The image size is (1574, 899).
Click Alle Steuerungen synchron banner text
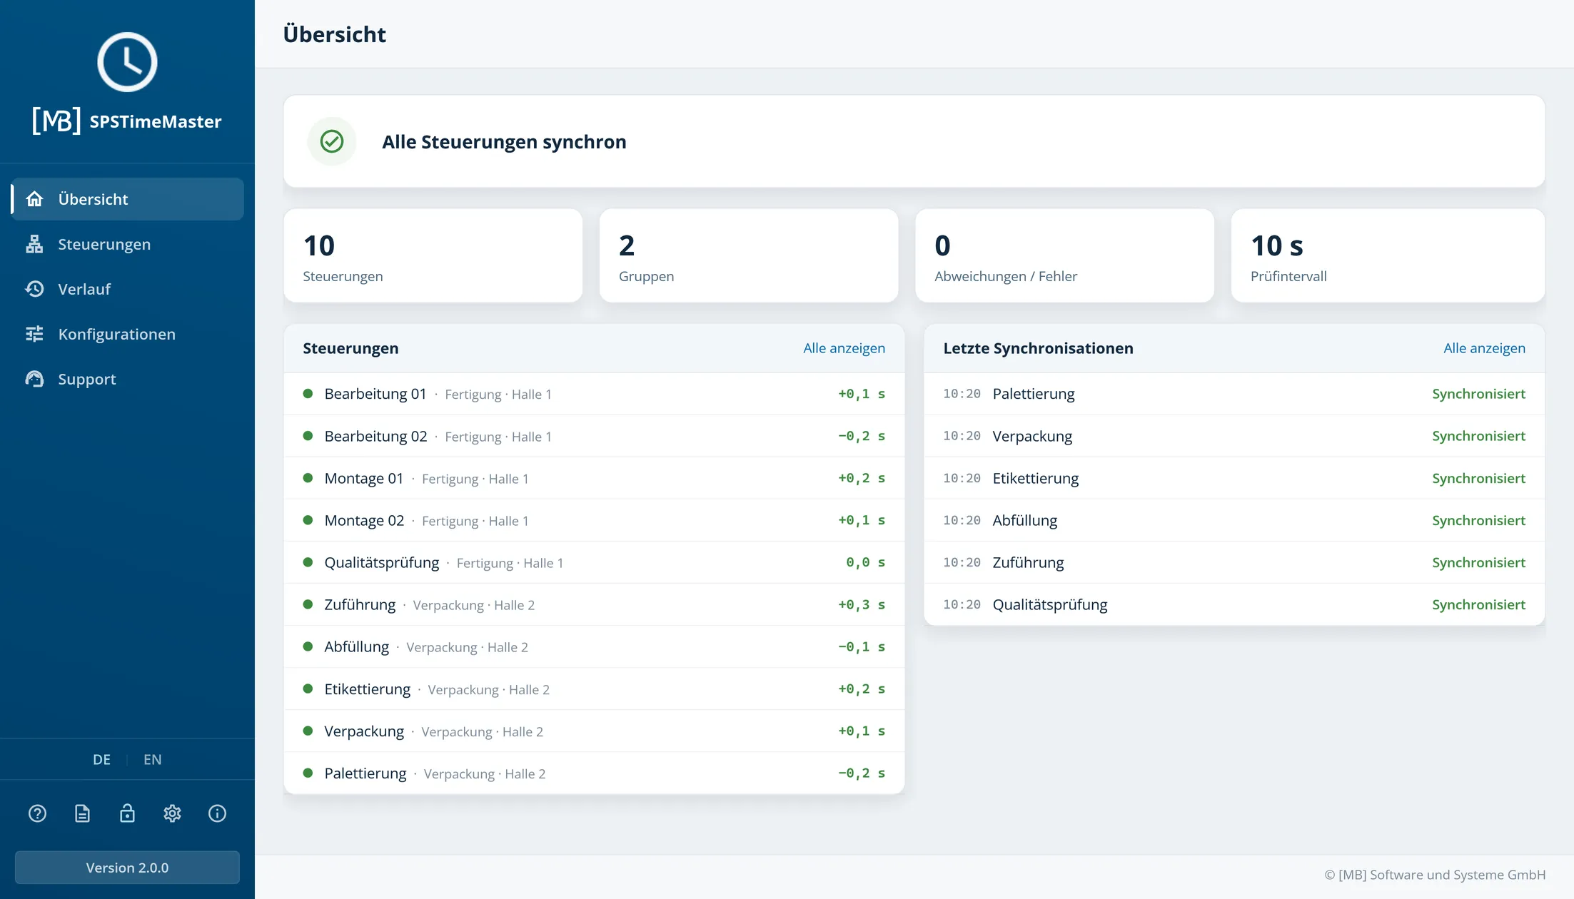504,141
